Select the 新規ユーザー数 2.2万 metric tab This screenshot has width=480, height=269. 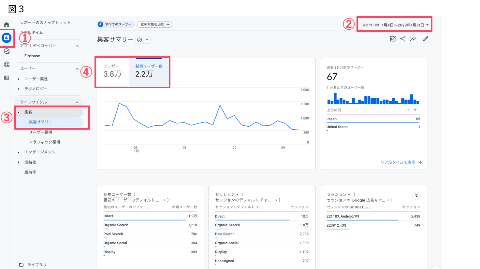(x=149, y=72)
